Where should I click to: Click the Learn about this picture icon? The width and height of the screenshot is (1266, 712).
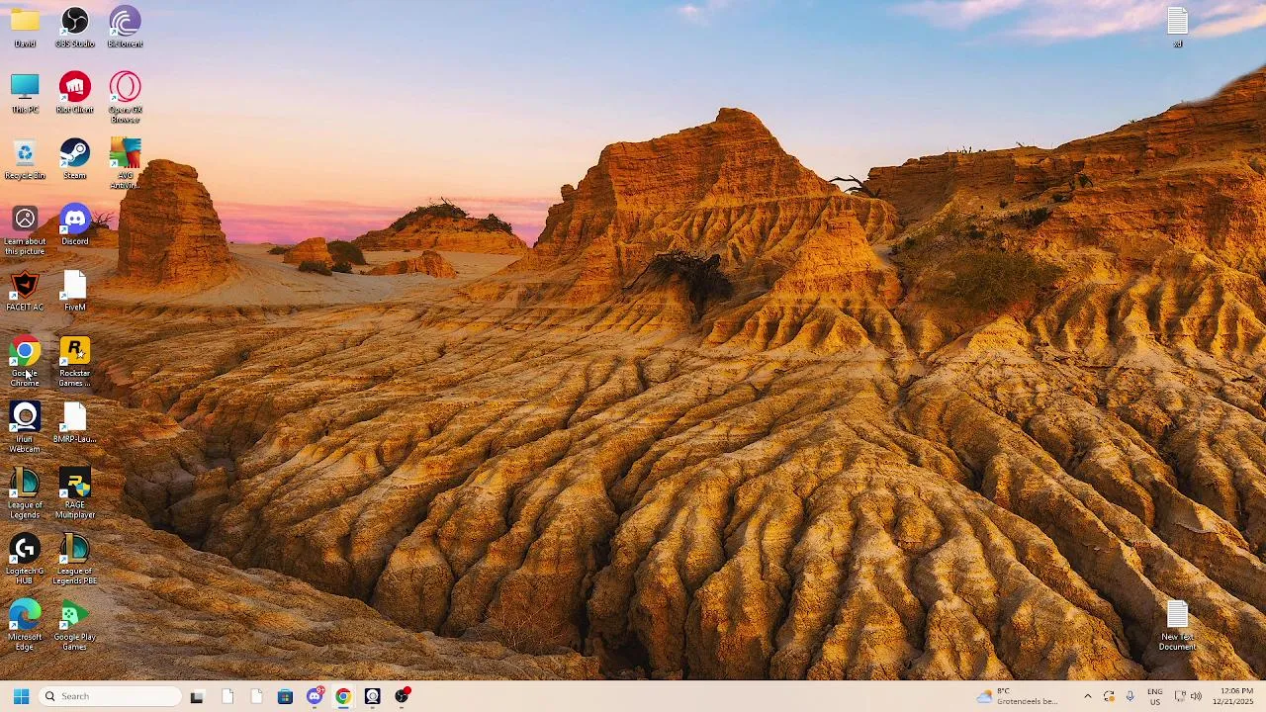(25, 230)
